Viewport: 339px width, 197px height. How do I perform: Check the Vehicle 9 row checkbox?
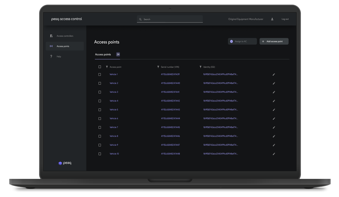click(x=100, y=145)
